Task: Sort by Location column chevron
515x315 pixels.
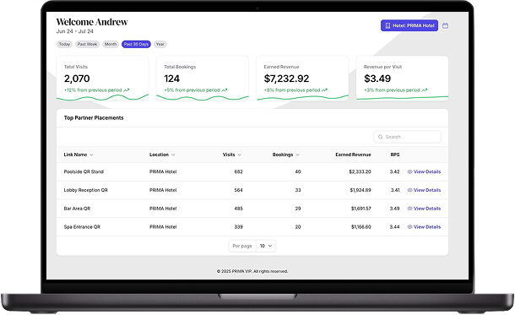Action: click(x=173, y=155)
